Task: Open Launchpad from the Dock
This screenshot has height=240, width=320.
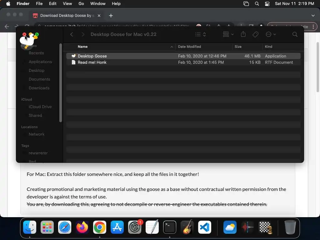Action: (x=47, y=227)
